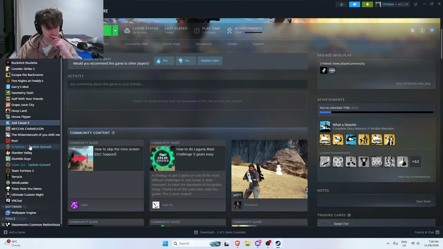Open Friends & Chat icon

pos(437,232)
